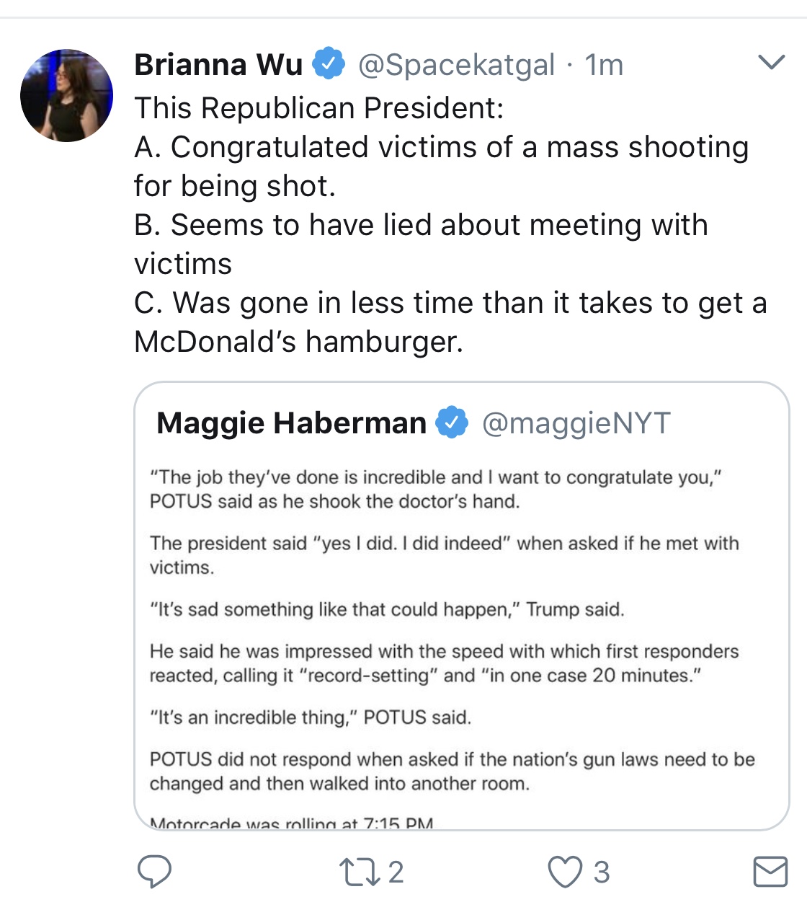Tap the 'Motorcade was rolling' cut-off line
The width and height of the screenshot is (807, 915).
point(291,823)
